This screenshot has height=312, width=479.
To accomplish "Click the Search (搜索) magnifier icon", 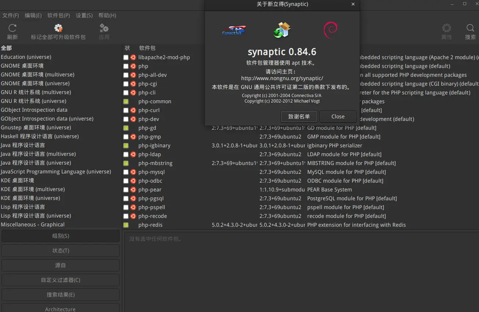I will (470, 28).
